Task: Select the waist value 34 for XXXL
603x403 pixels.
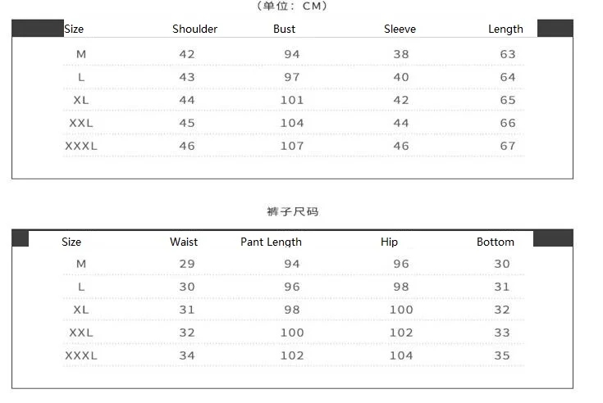Action: (x=187, y=355)
